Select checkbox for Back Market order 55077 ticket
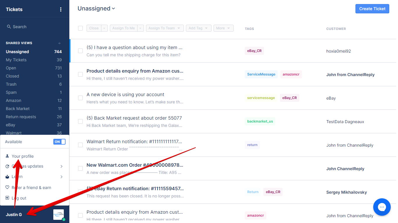This screenshot has width=398, height=223. click(x=80, y=121)
